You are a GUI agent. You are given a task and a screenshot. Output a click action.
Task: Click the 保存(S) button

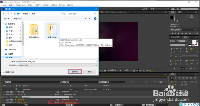(x=75, y=71)
